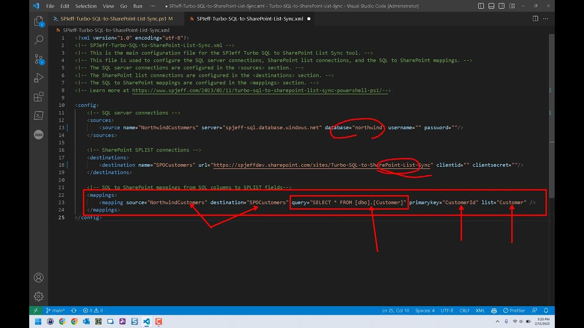Click the feedback icon in status bar
This screenshot has width=584, height=328.
(x=535, y=311)
